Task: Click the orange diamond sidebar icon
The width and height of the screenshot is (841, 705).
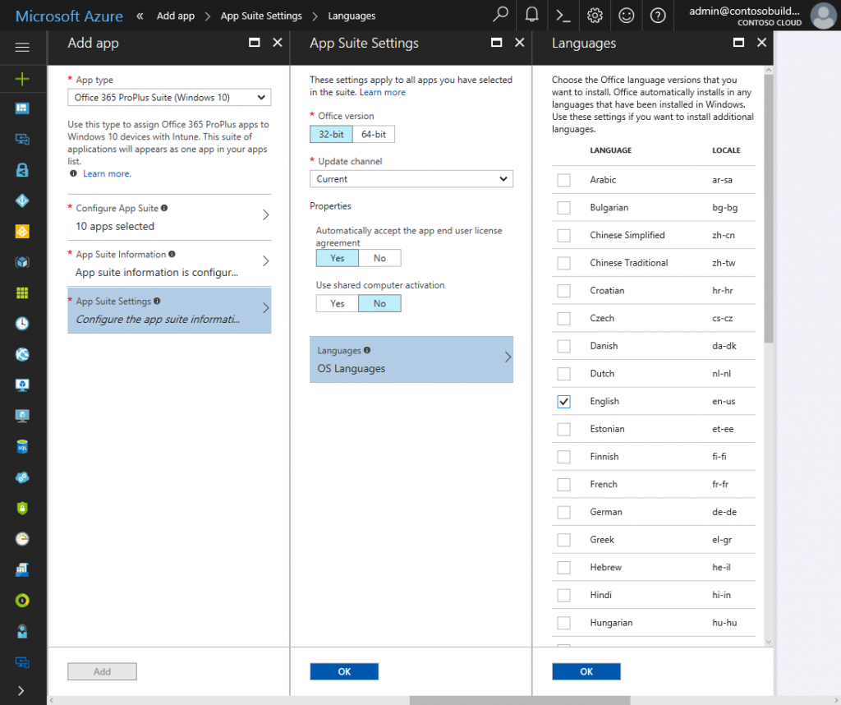Action: (22, 231)
